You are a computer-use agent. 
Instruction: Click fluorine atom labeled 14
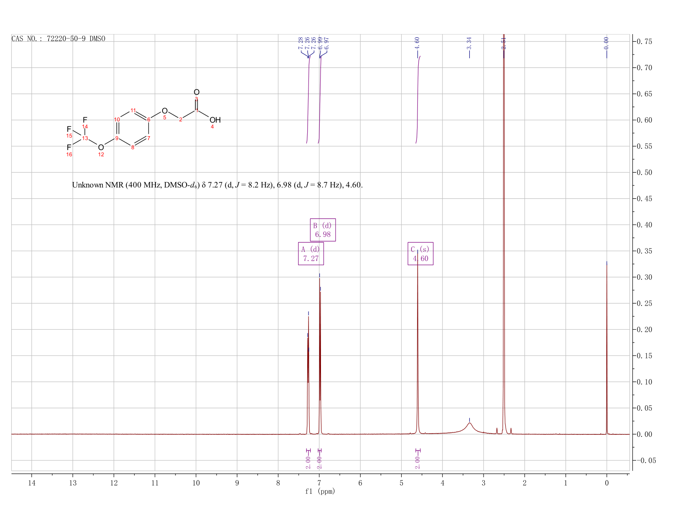[x=85, y=120]
